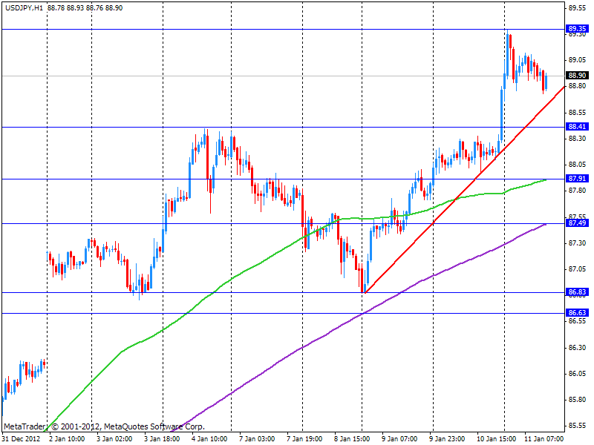The height and width of the screenshot is (445, 594).
Task: Click the 87.80 price axis value
Action: [577, 191]
